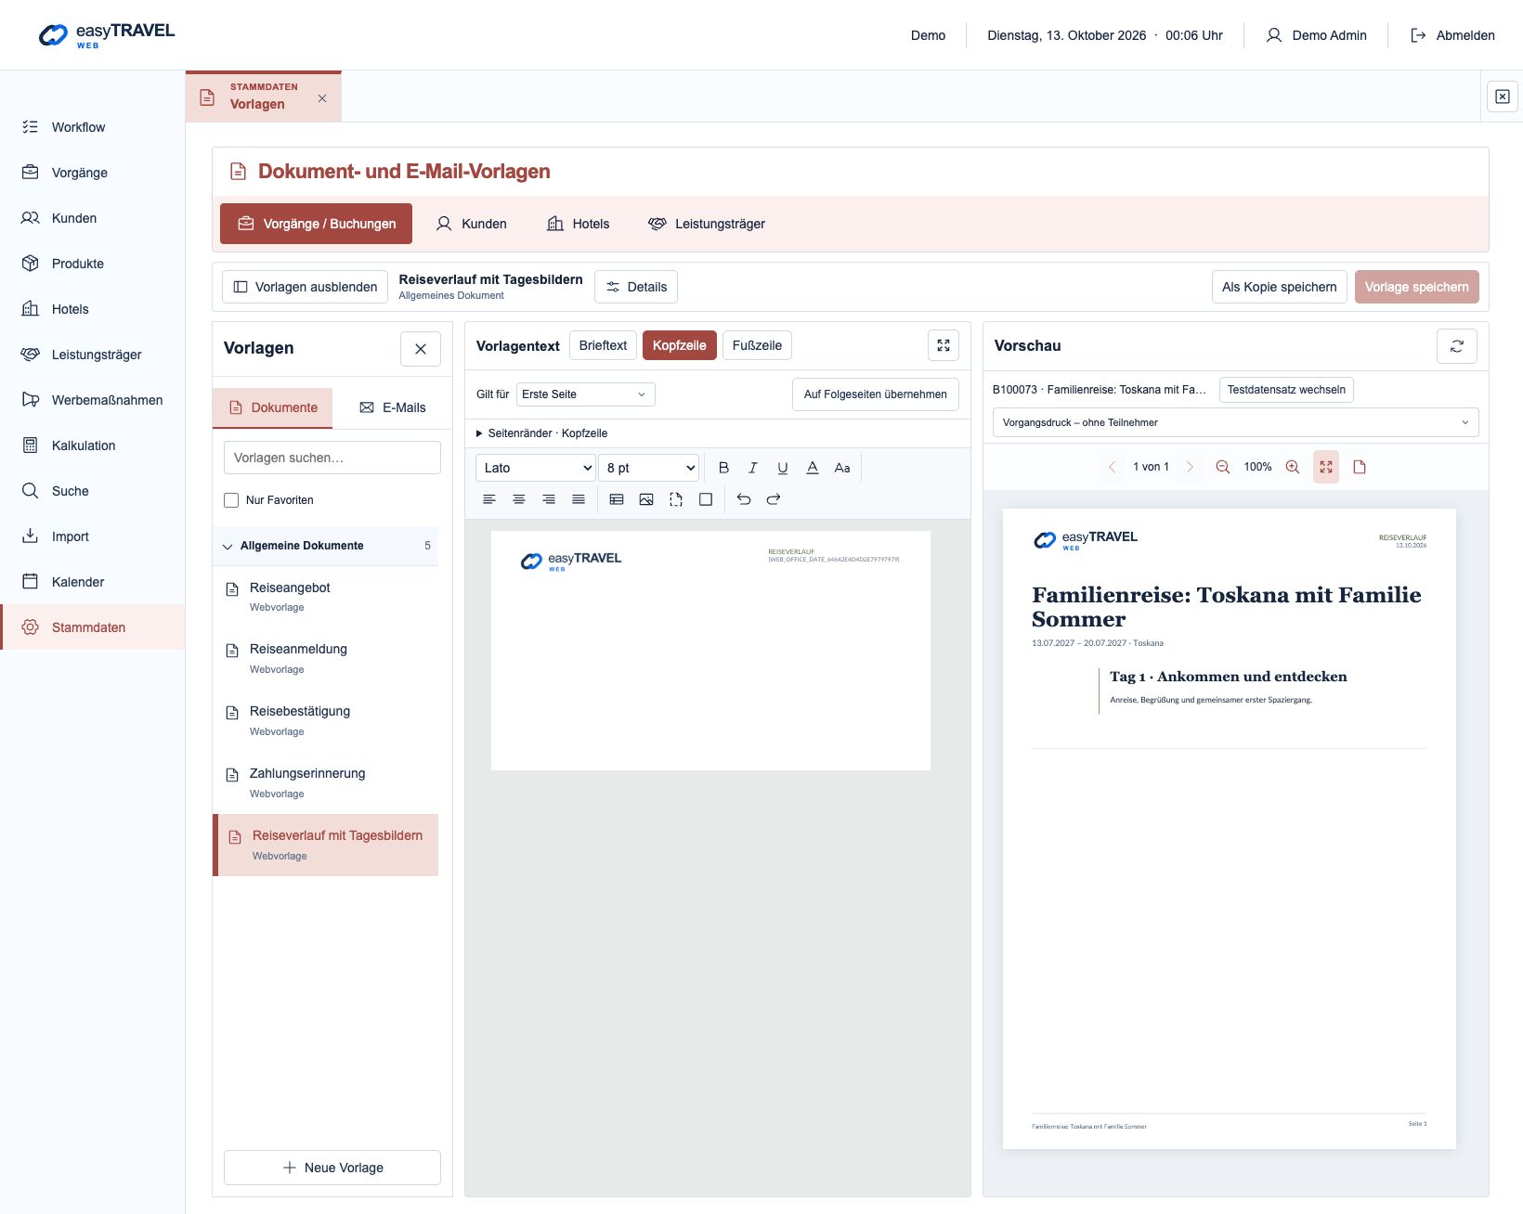This screenshot has height=1214, width=1523.
Task: Click Testdatensatz wechseln button
Action: point(1286,390)
